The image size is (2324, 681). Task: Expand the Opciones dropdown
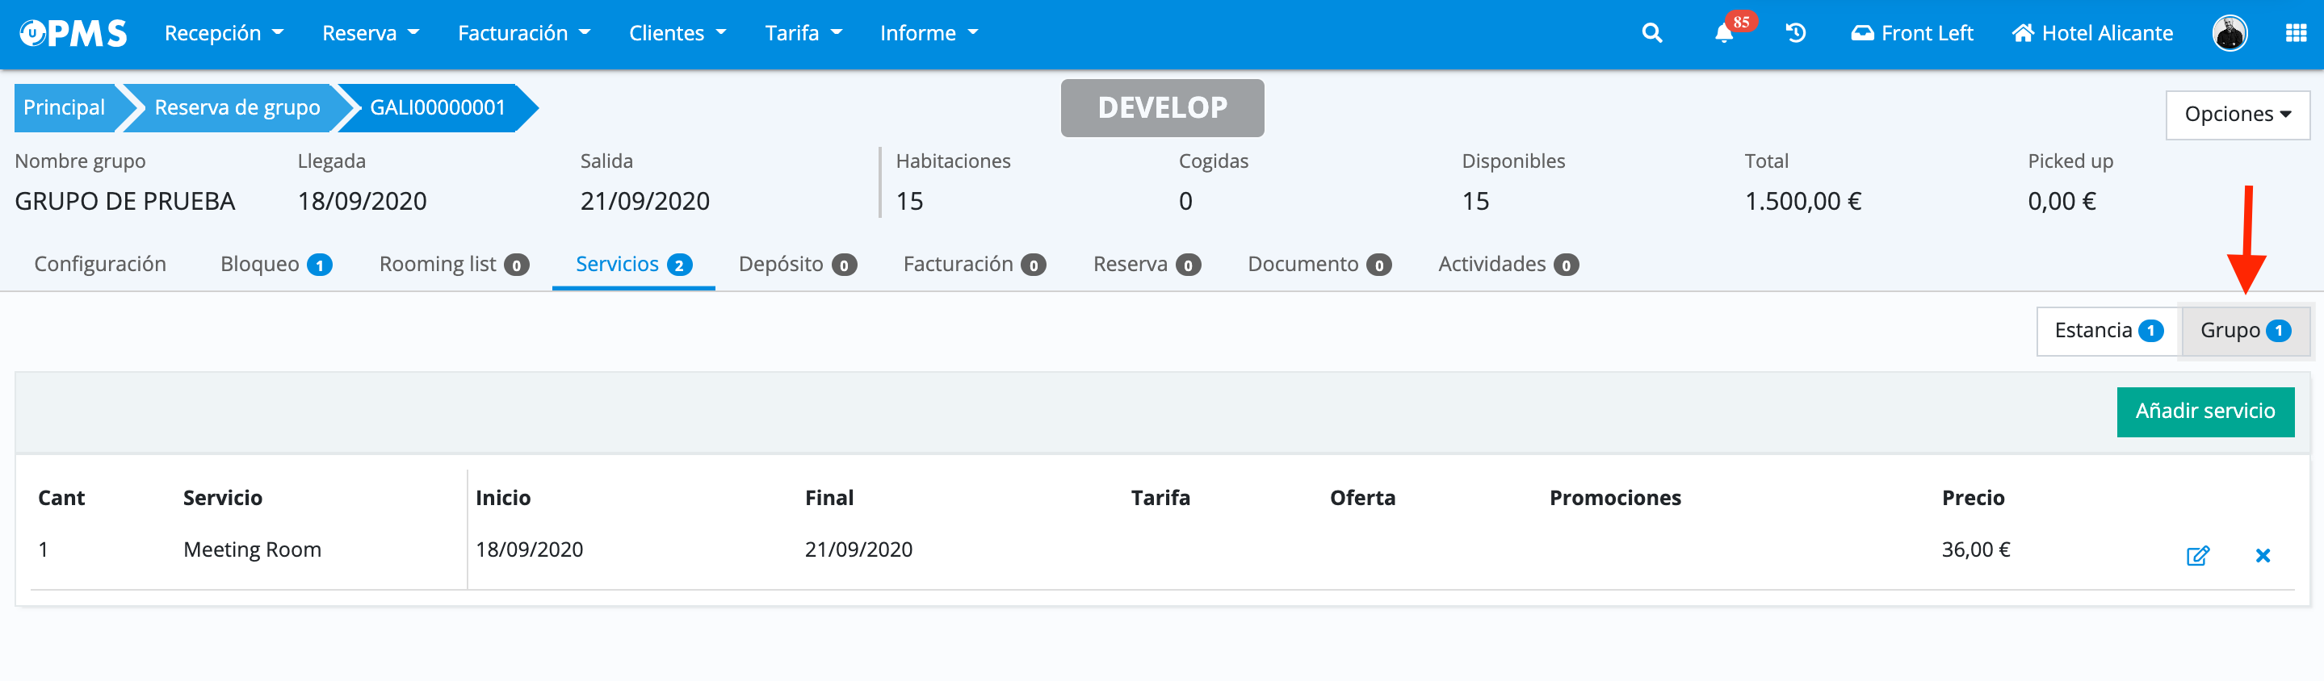pos(2237,115)
